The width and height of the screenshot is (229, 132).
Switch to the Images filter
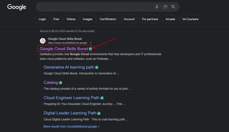pyautogui.click(x=88, y=19)
